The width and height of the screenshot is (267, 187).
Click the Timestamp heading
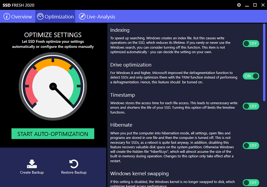click(122, 95)
